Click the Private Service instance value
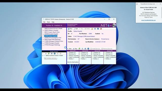Viewport: 162px width, 91px height. click(x=105, y=39)
